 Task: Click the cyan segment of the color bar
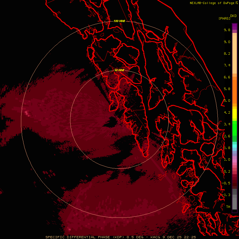(234, 146)
